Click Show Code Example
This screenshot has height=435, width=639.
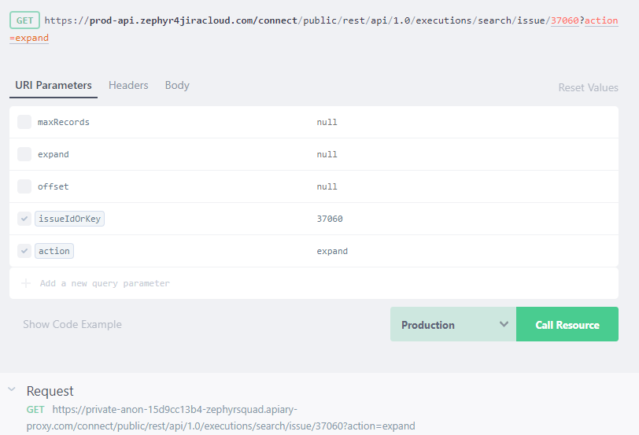72,324
